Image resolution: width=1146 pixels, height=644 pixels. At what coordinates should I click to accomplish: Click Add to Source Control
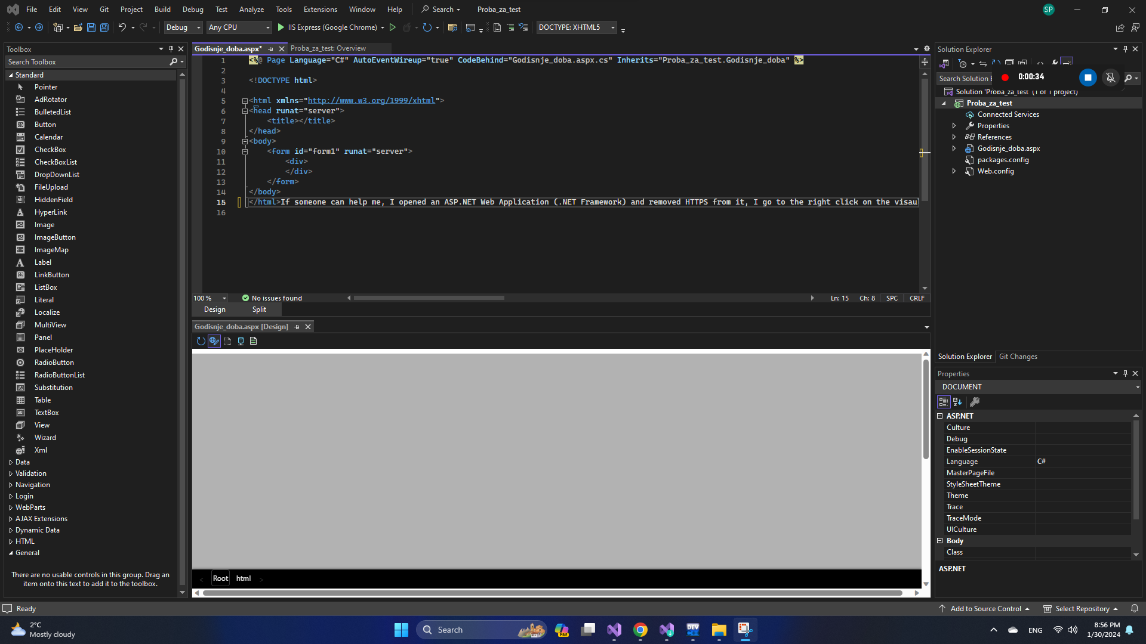point(985,609)
